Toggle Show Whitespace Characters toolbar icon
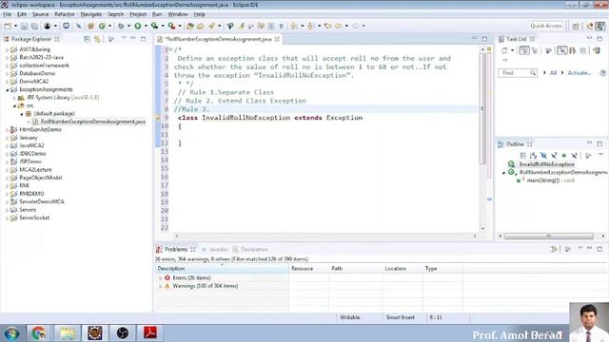Viewport: 609px width, 342px height. pyautogui.click(x=282, y=26)
